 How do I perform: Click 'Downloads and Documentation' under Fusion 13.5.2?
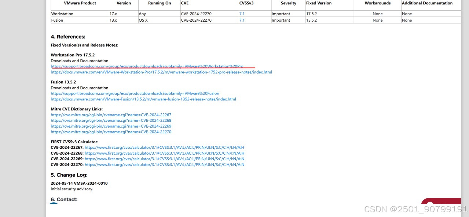tap(80, 88)
